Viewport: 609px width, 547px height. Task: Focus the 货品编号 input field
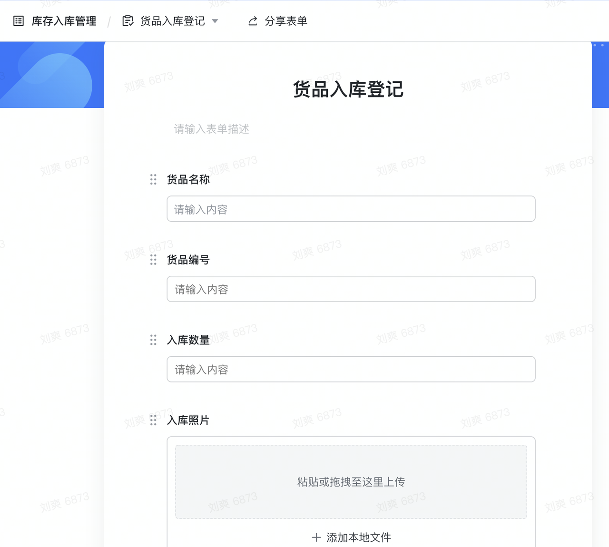[x=351, y=289]
